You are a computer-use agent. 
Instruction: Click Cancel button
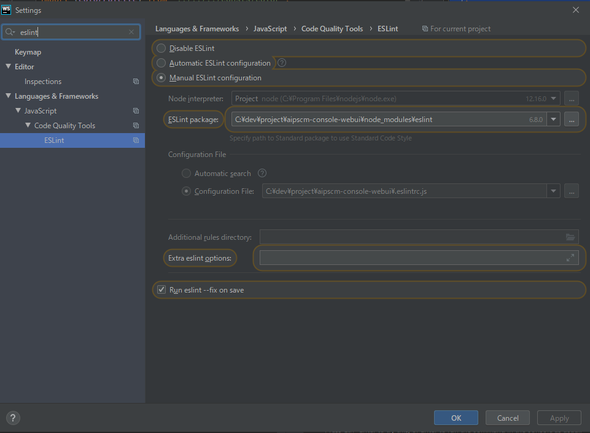508,418
